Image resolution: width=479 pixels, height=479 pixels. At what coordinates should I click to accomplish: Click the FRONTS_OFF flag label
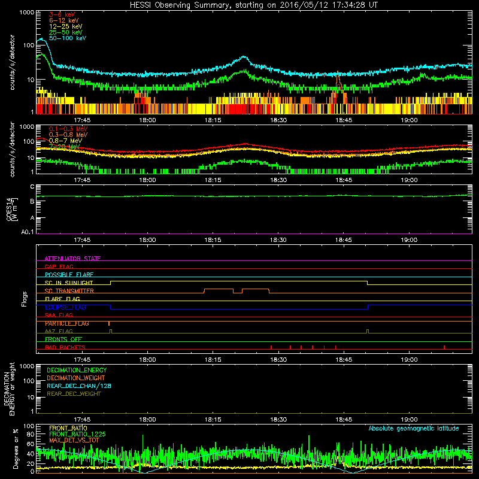63,339
